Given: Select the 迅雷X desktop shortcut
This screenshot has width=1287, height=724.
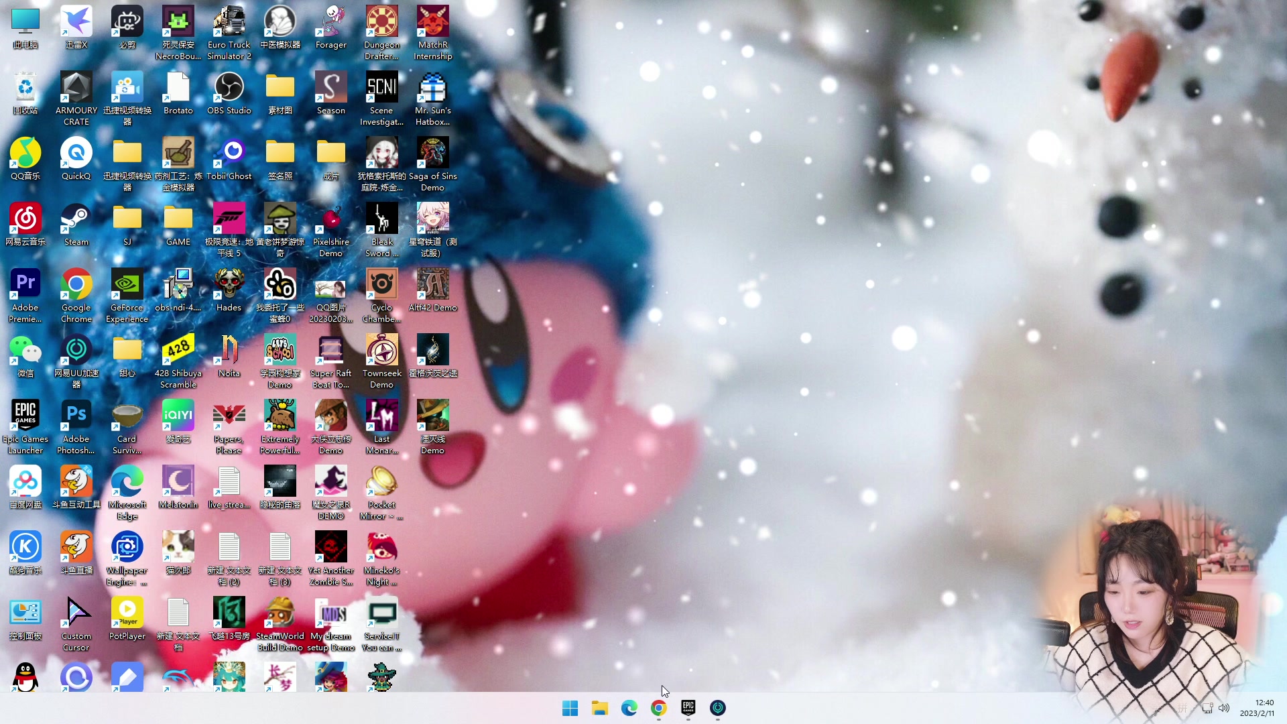Looking at the screenshot, I should (76, 28).
